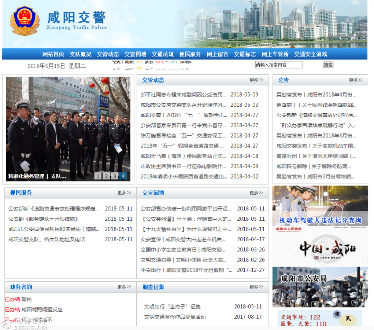The image size is (374, 330).
Task: Open the 中国·咸阳 government banner
Action: 320,246
